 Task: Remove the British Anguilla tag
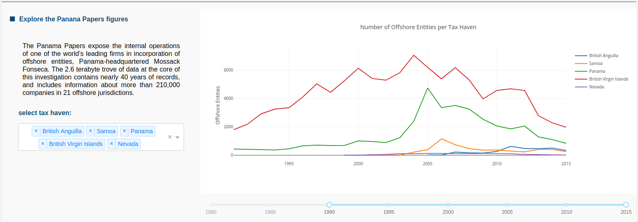pyautogui.click(x=36, y=131)
